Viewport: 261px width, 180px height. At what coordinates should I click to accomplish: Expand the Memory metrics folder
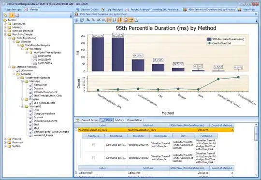click(x=5, y=27)
